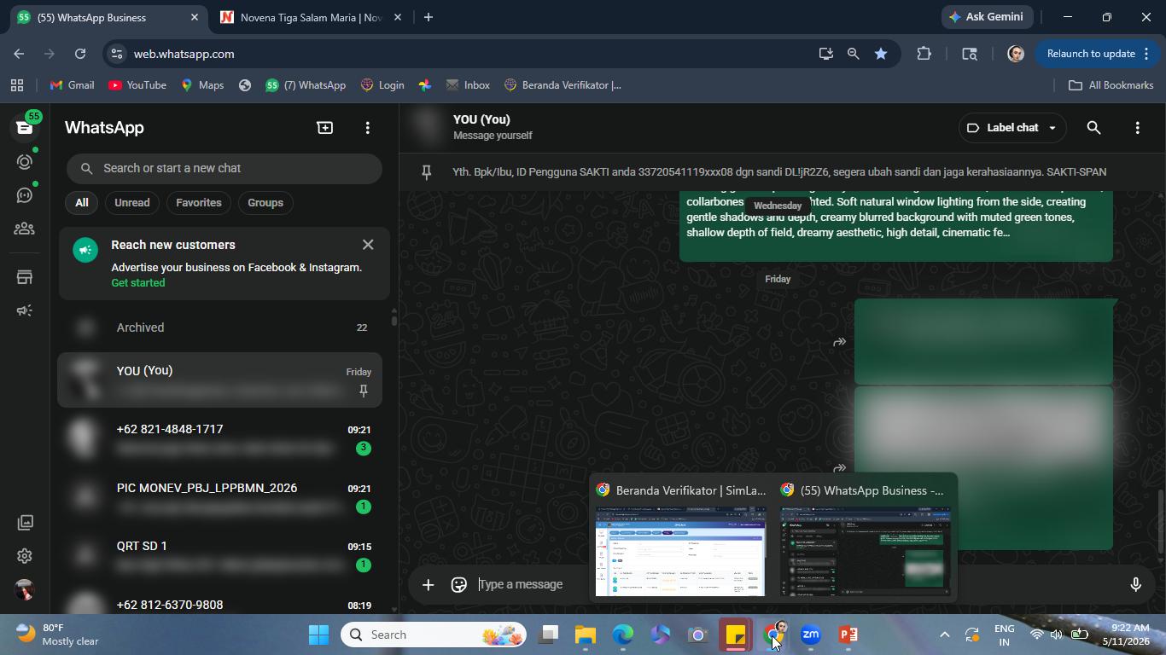The image size is (1166, 655).
Task: Open PowerPoint from the taskbar
Action: click(848, 635)
